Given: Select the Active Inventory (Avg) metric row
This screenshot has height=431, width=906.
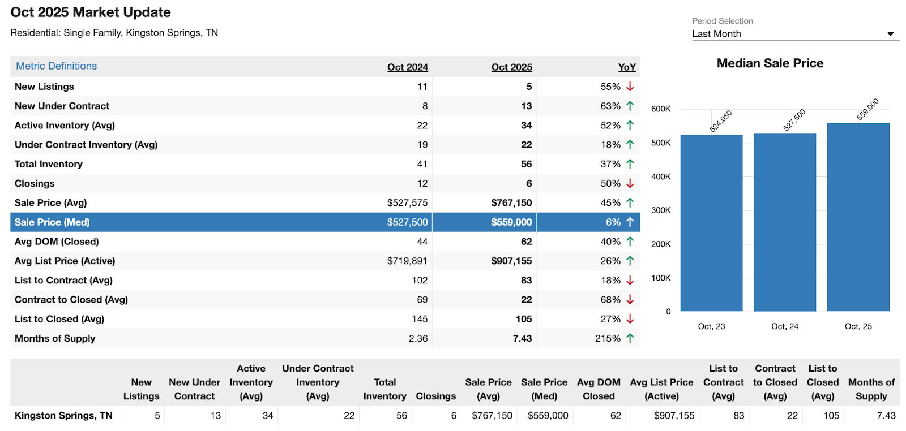Looking at the screenshot, I should pos(65,126).
